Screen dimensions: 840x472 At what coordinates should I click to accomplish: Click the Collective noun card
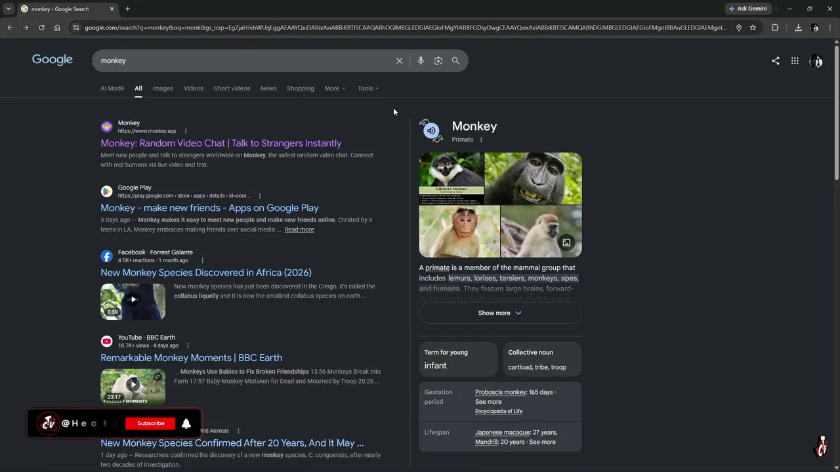(x=542, y=359)
